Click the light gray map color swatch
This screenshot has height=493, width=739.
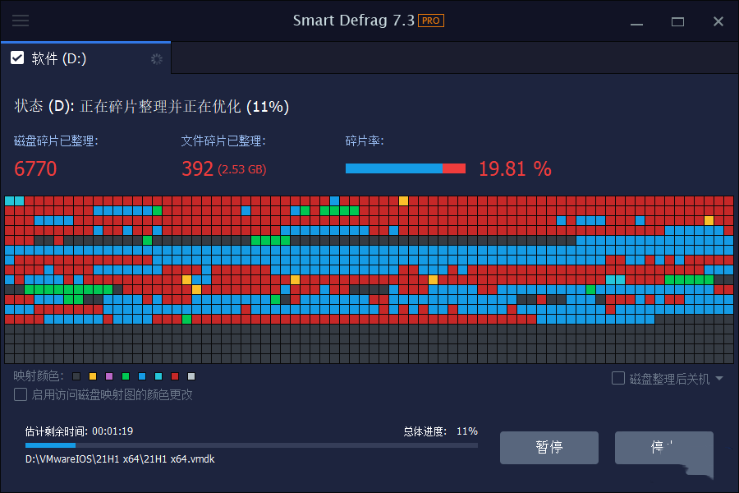click(x=191, y=376)
